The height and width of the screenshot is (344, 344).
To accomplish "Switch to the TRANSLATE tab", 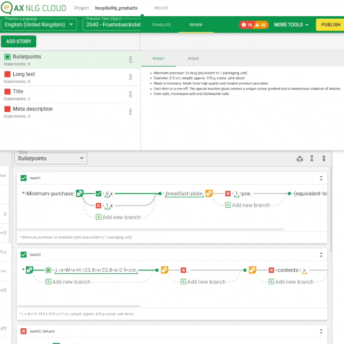I will click(x=161, y=25).
